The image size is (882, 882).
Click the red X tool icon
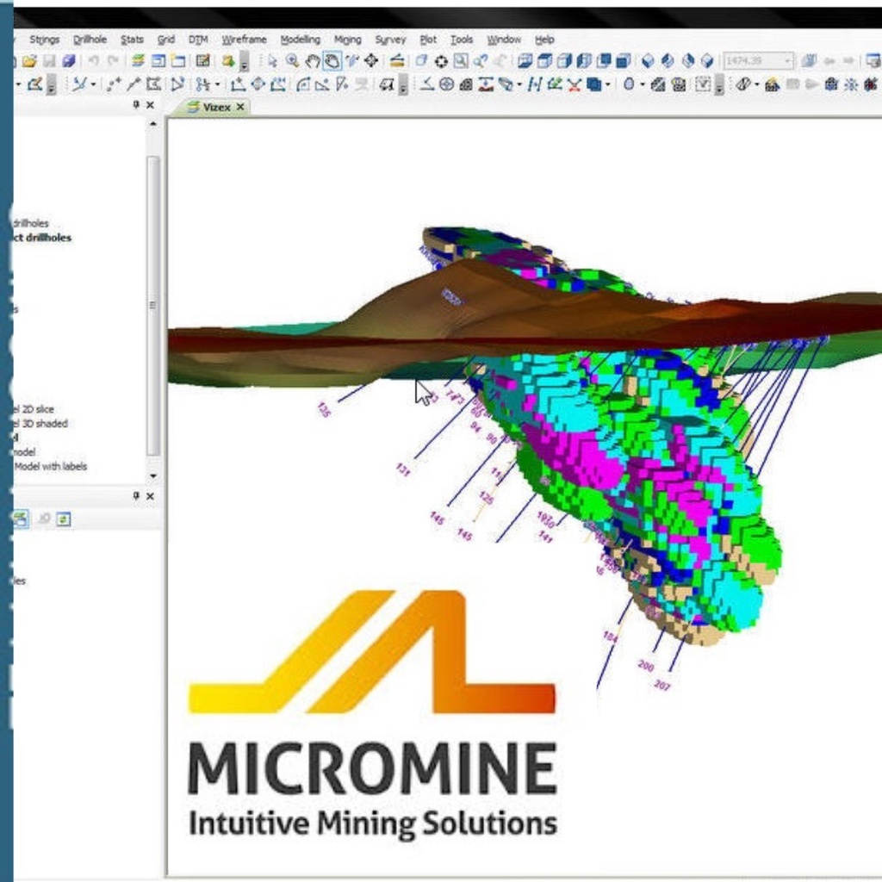[574, 84]
